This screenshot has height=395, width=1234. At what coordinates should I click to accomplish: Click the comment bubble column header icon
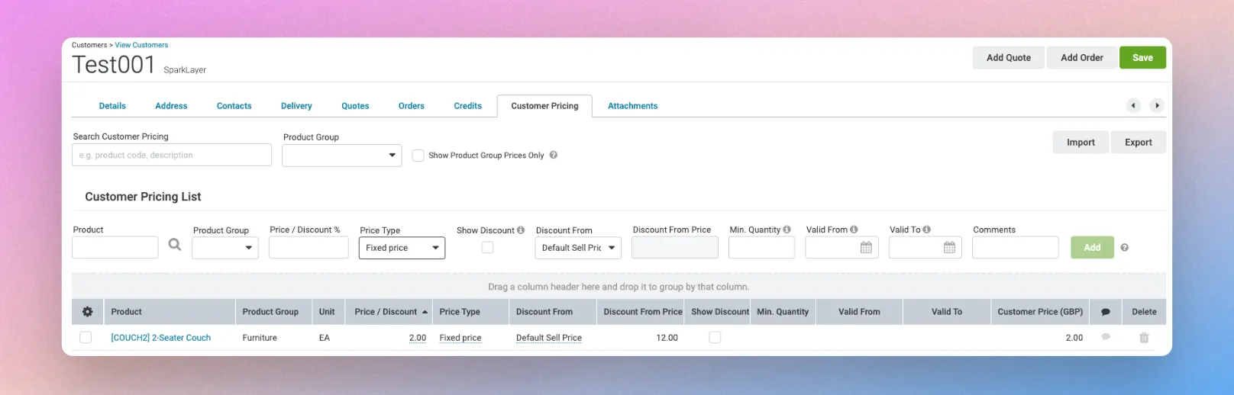tap(1106, 312)
